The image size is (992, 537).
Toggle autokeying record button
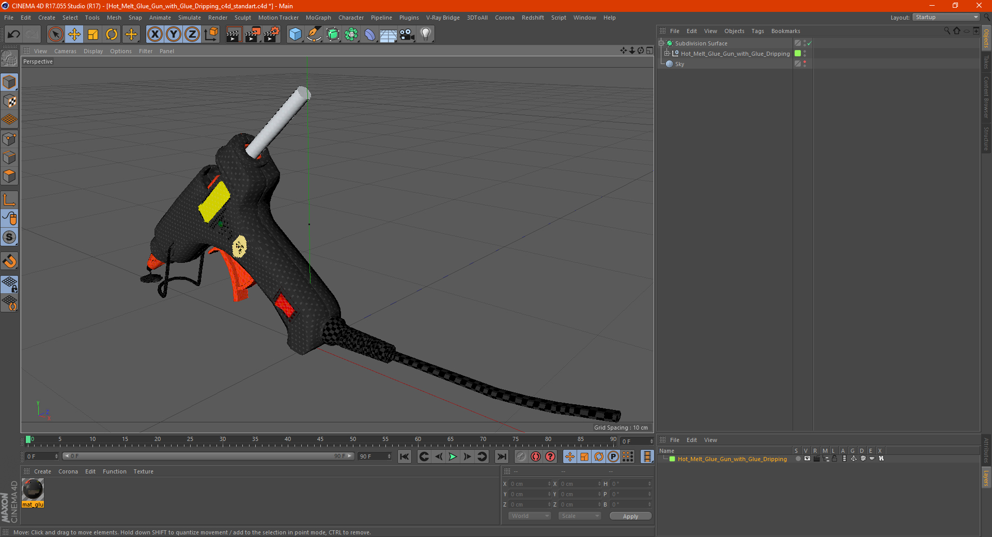pyautogui.click(x=536, y=456)
